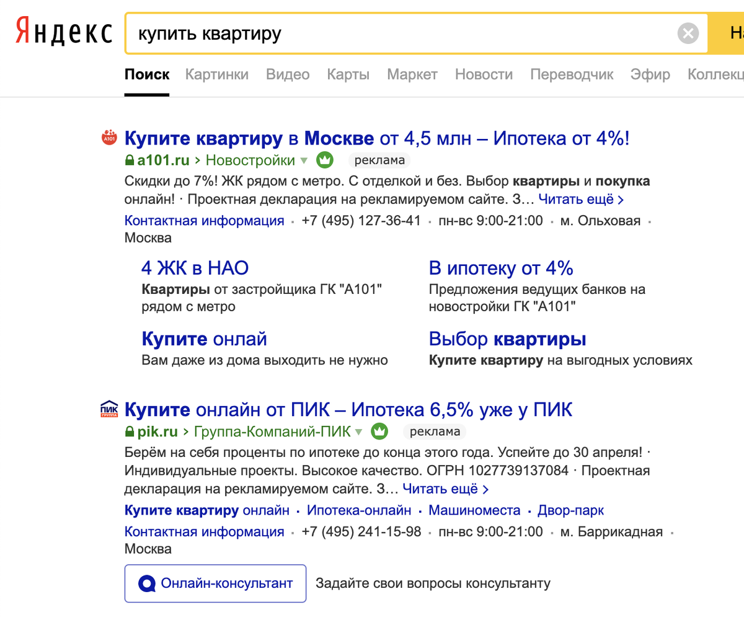Open the В ипотеку от 4% sitelink

coord(501,268)
